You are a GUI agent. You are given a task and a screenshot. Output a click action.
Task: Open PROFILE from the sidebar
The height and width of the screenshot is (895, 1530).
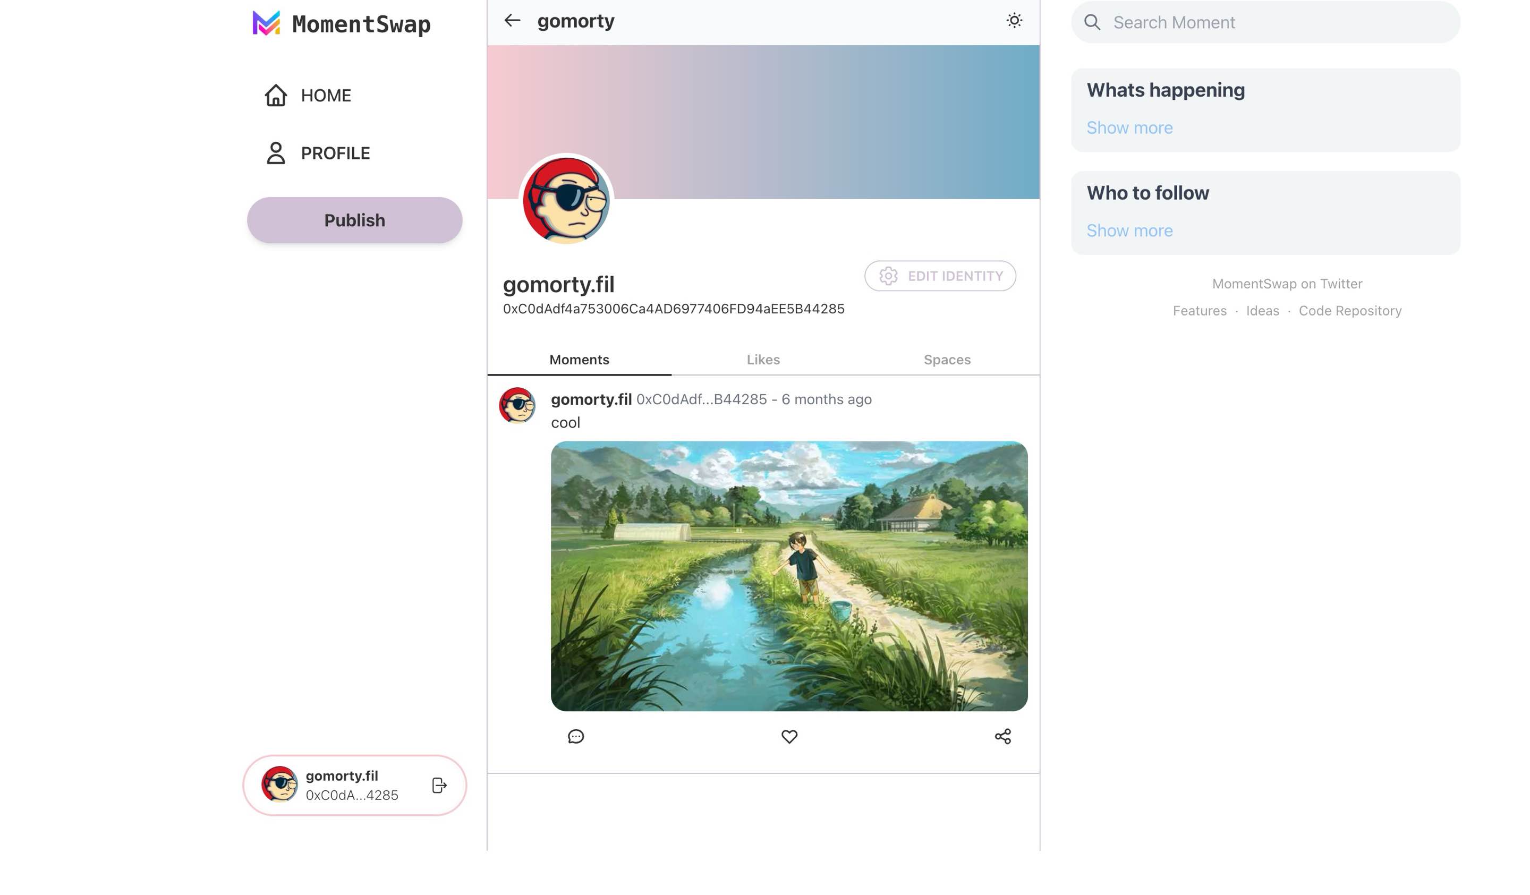coord(317,153)
